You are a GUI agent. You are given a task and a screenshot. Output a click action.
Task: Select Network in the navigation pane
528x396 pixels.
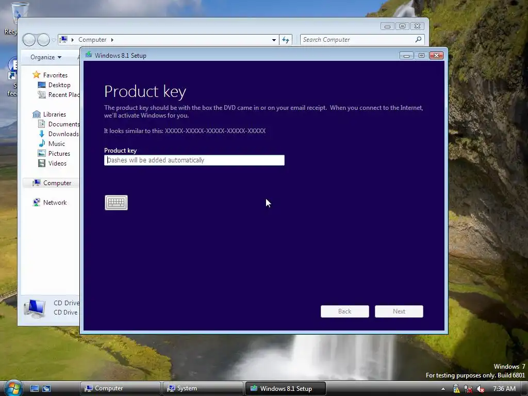(x=55, y=202)
